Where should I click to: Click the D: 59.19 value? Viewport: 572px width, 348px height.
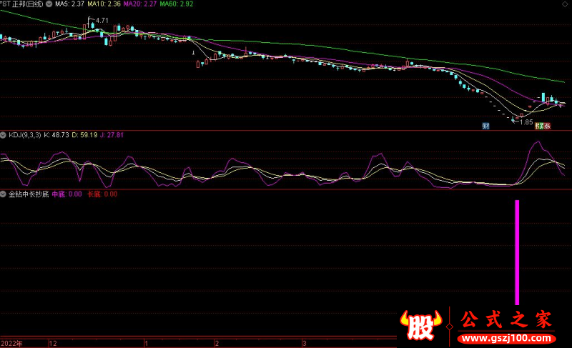pos(84,135)
